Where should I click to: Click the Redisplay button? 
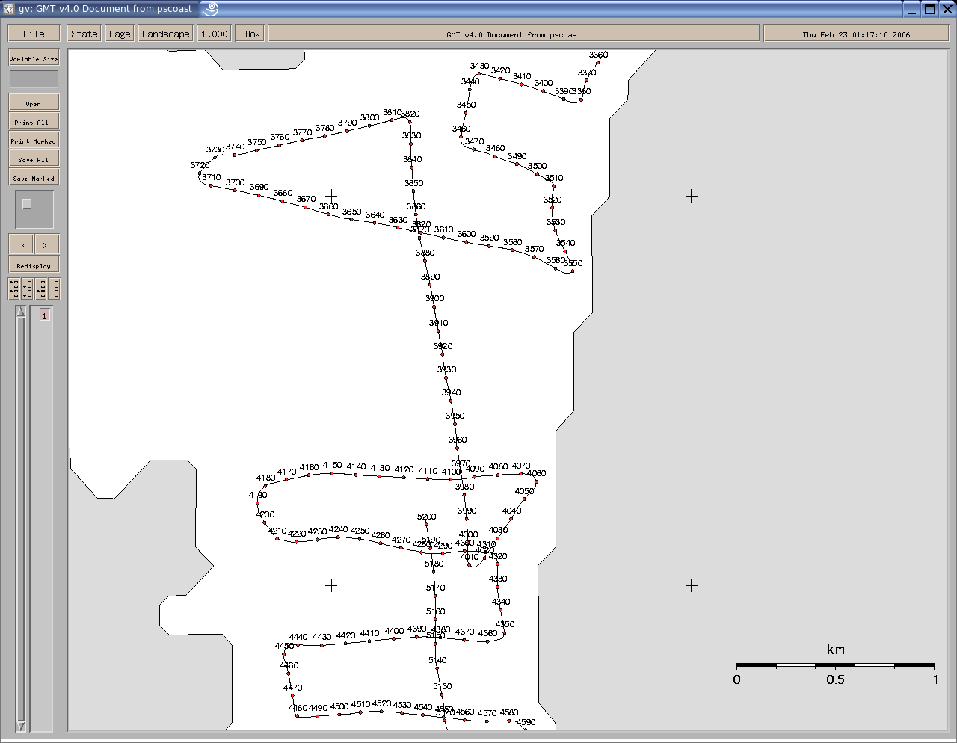tap(34, 265)
